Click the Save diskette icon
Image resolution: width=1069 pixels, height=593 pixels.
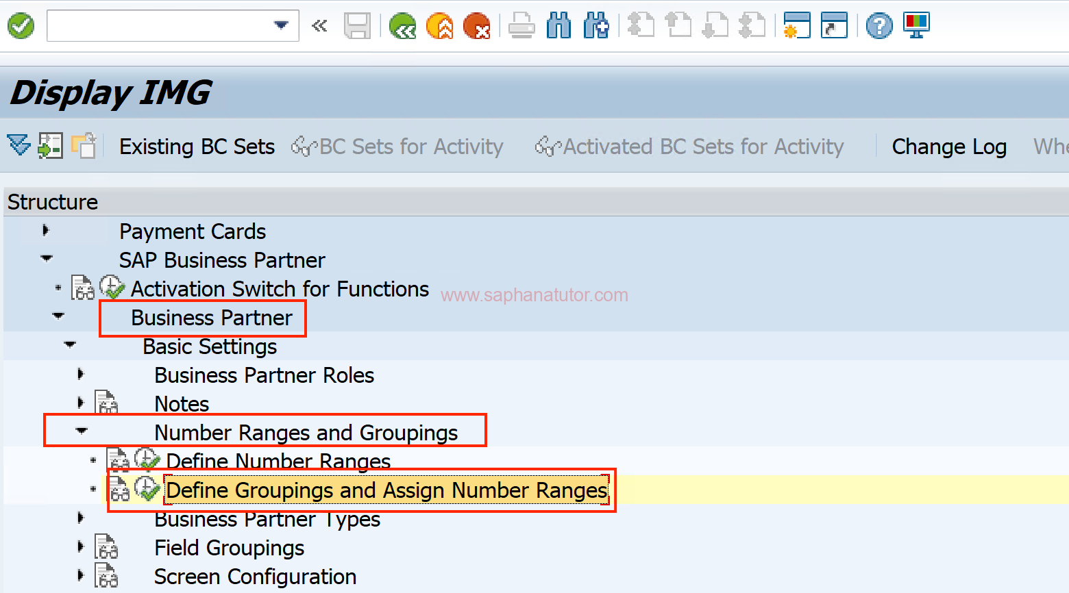357,26
